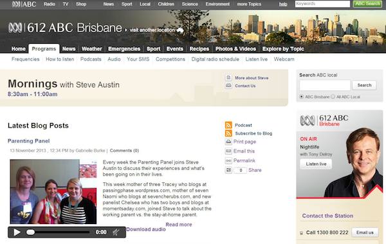Click the Read more link
Viewport: 386px width, 244px height.
[178, 225]
